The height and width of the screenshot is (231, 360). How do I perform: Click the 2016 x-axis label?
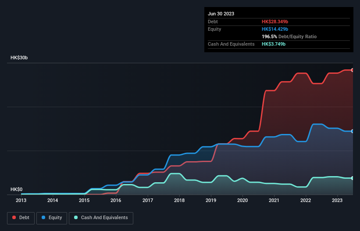coord(116,200)
